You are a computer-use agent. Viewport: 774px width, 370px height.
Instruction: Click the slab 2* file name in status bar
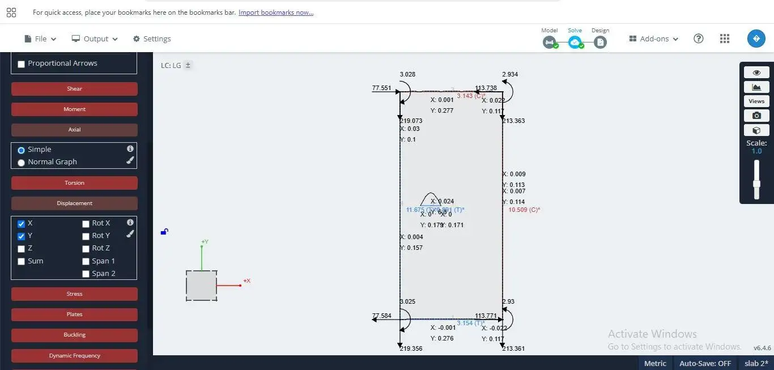click(756, 363)
